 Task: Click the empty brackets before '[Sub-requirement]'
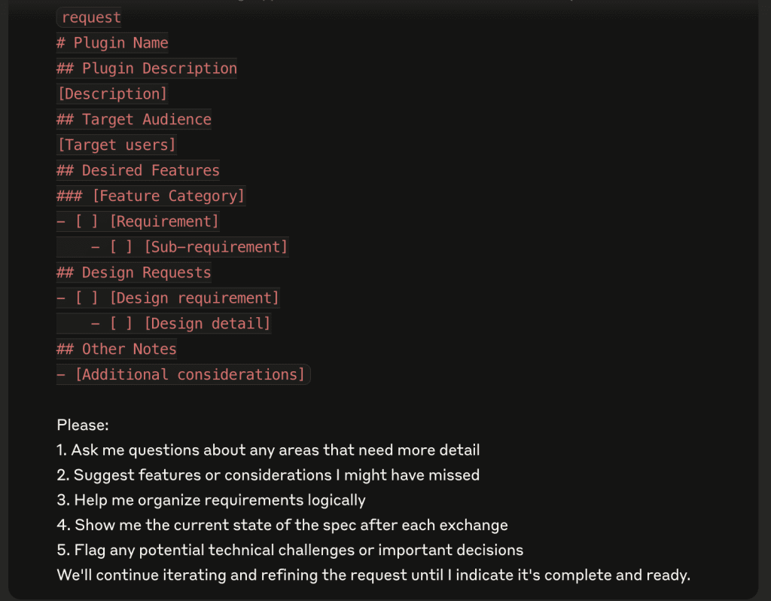click(121, 247)
